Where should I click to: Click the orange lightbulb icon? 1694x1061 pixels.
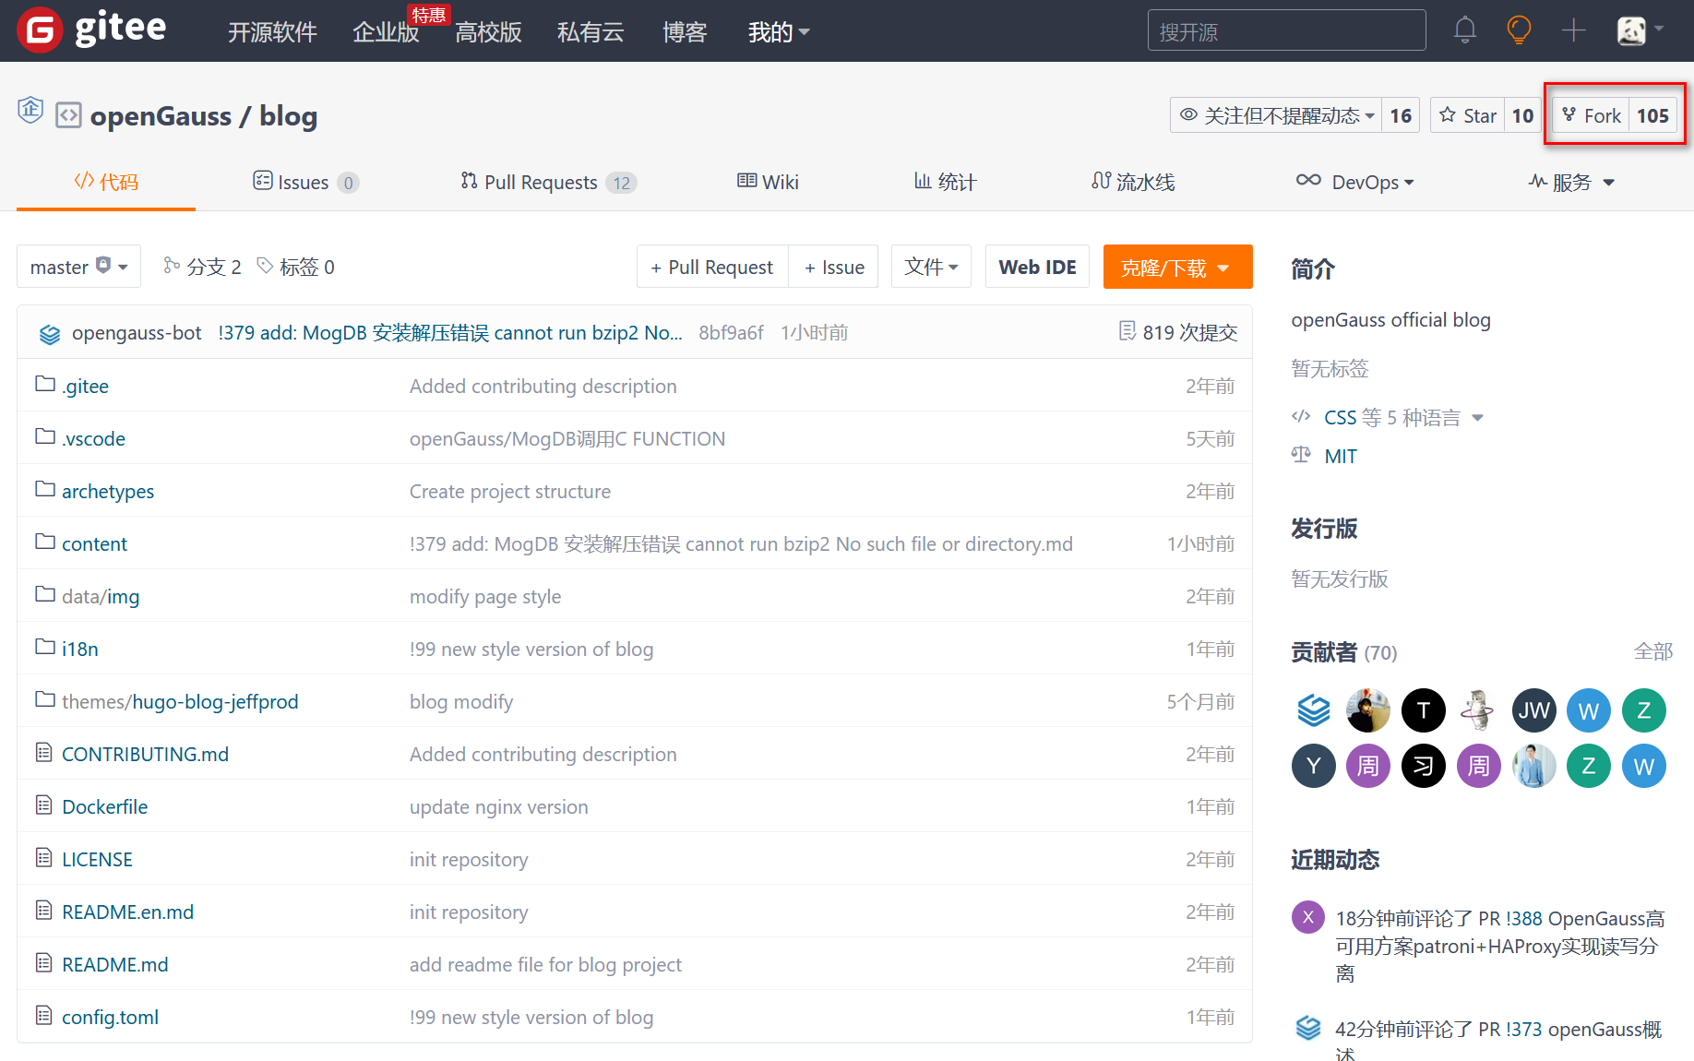click(1519, 30)
